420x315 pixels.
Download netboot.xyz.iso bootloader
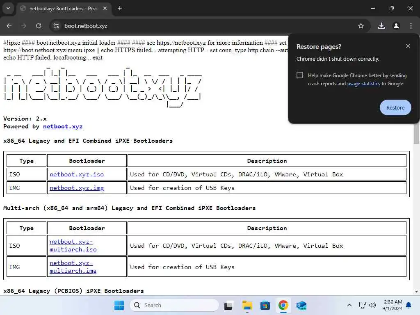coord(77,174)
